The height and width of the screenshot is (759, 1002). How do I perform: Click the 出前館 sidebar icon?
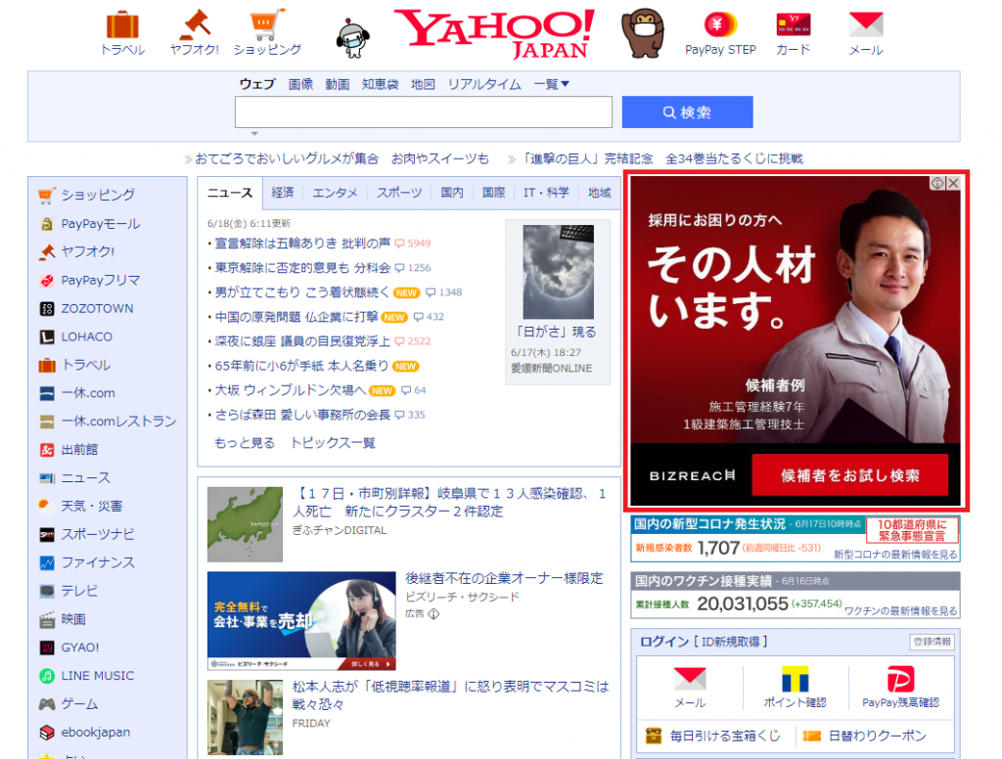point(46,450)
